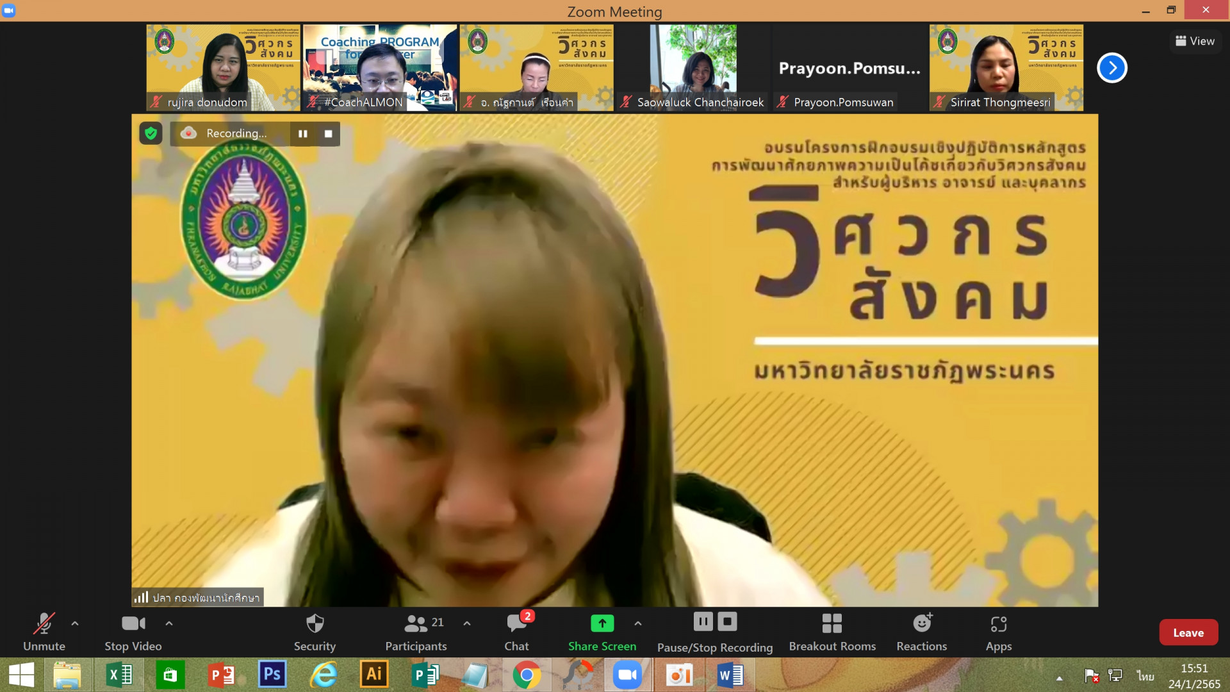Select the อ. ณัฐกานต์ participant thumbnail

click(536, 68)
